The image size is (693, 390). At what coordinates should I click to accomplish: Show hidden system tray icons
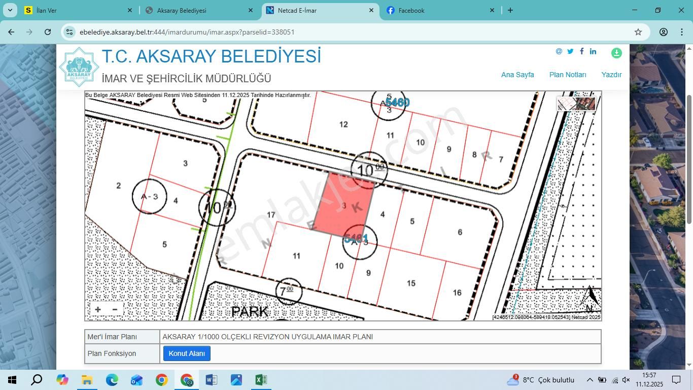tap(590, 380)
